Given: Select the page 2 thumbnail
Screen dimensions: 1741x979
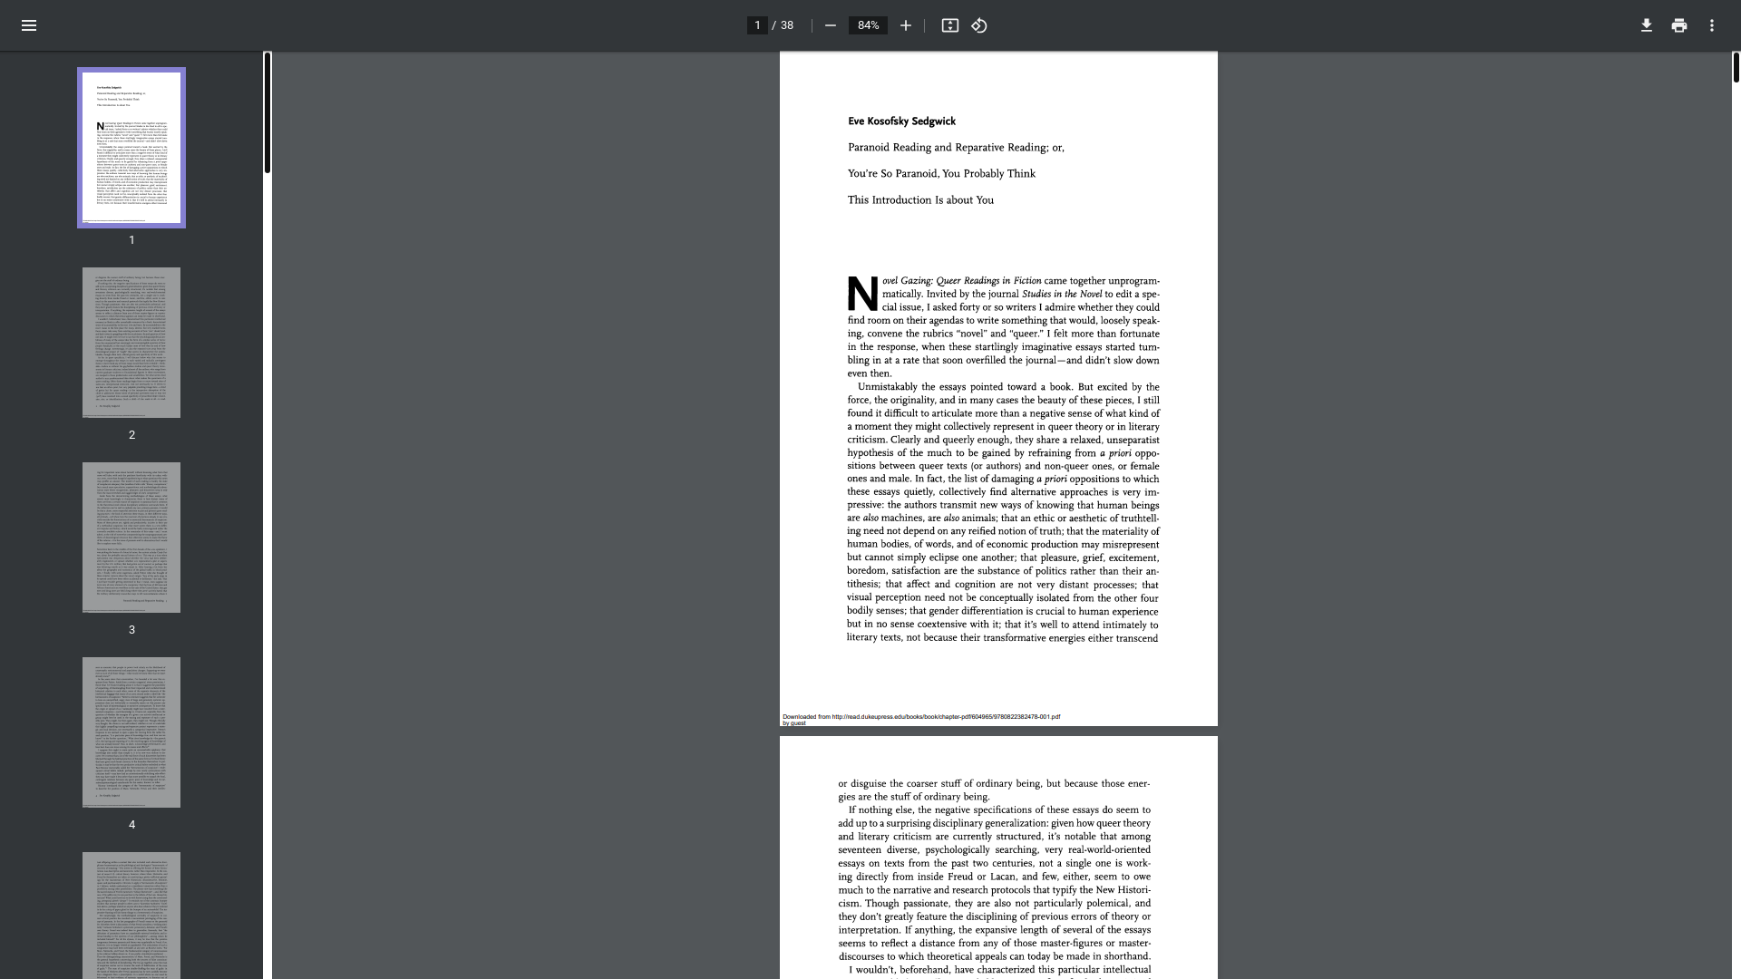Looking at the screenshot, I should tap(131, 343).
